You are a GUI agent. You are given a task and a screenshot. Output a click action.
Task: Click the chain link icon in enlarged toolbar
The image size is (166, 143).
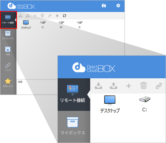click(x=159, y=86)
